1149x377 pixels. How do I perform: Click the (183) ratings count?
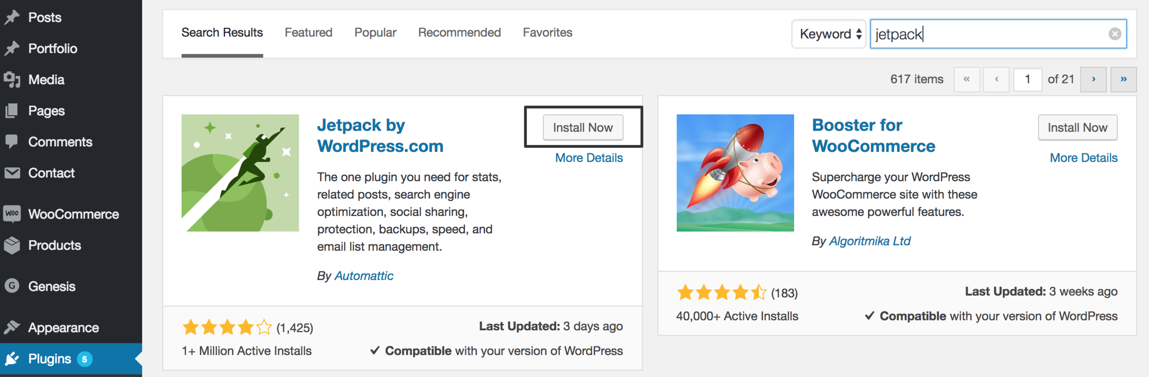point(784,293)
